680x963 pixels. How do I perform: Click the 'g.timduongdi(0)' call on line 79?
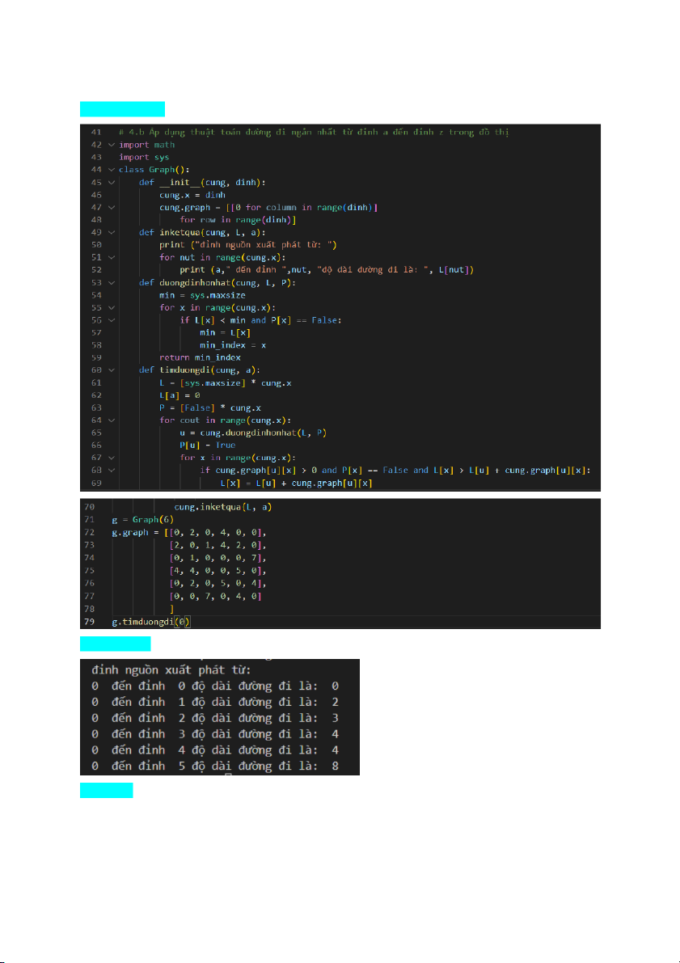[x=152, y=622]
